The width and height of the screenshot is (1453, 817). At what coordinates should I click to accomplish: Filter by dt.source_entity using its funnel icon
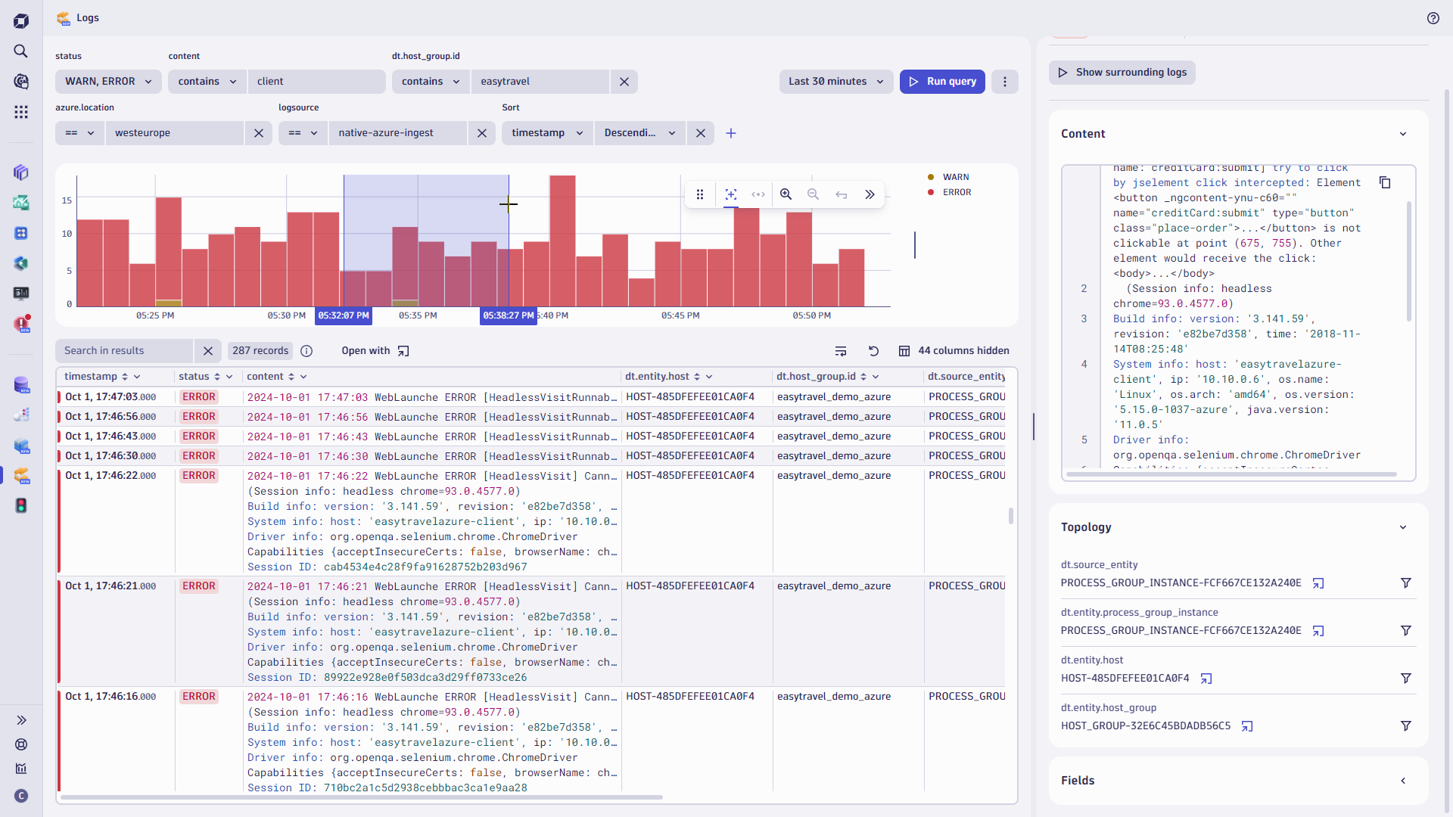coord(1406,582)
